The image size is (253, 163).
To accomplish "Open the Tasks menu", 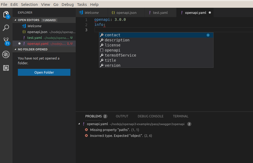I will coord(82,5).
